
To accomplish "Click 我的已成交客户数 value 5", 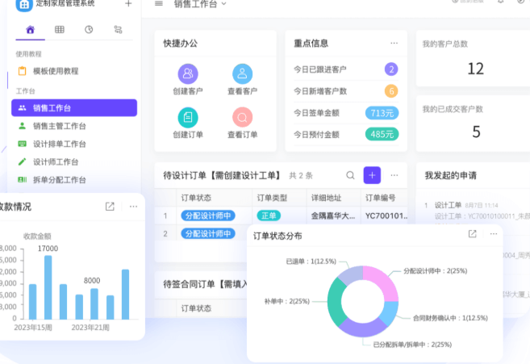I will pyautogui.click(x=476, y=132).
